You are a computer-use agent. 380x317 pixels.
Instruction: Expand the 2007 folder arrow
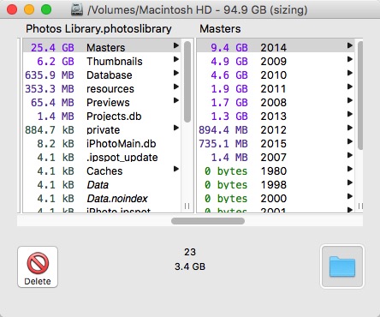point(350,155)
